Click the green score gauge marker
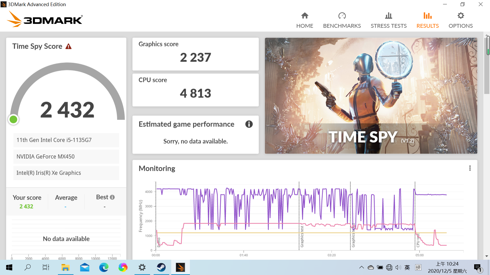490x275 pixels. pyautogui.click(x=13, y=119)
